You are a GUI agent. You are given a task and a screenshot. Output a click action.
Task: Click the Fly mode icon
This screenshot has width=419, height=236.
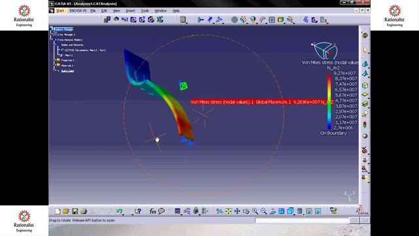(x=219, y=211)
